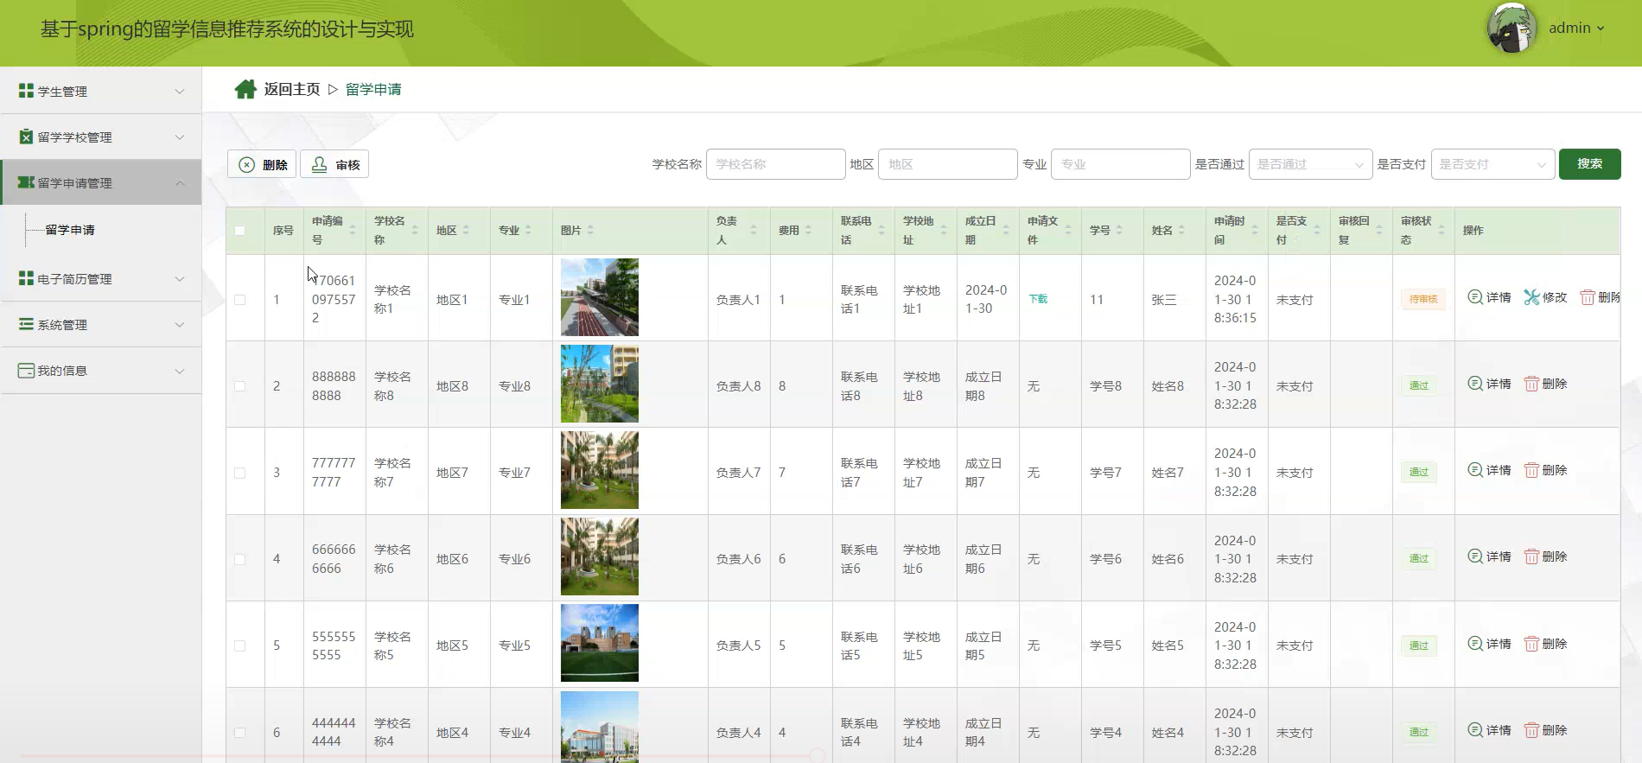Image resolution: width=1642 pixels, height=763 pixels.
Task: Expand the 我的信息 menu chevron
Action: click(180, 370)
